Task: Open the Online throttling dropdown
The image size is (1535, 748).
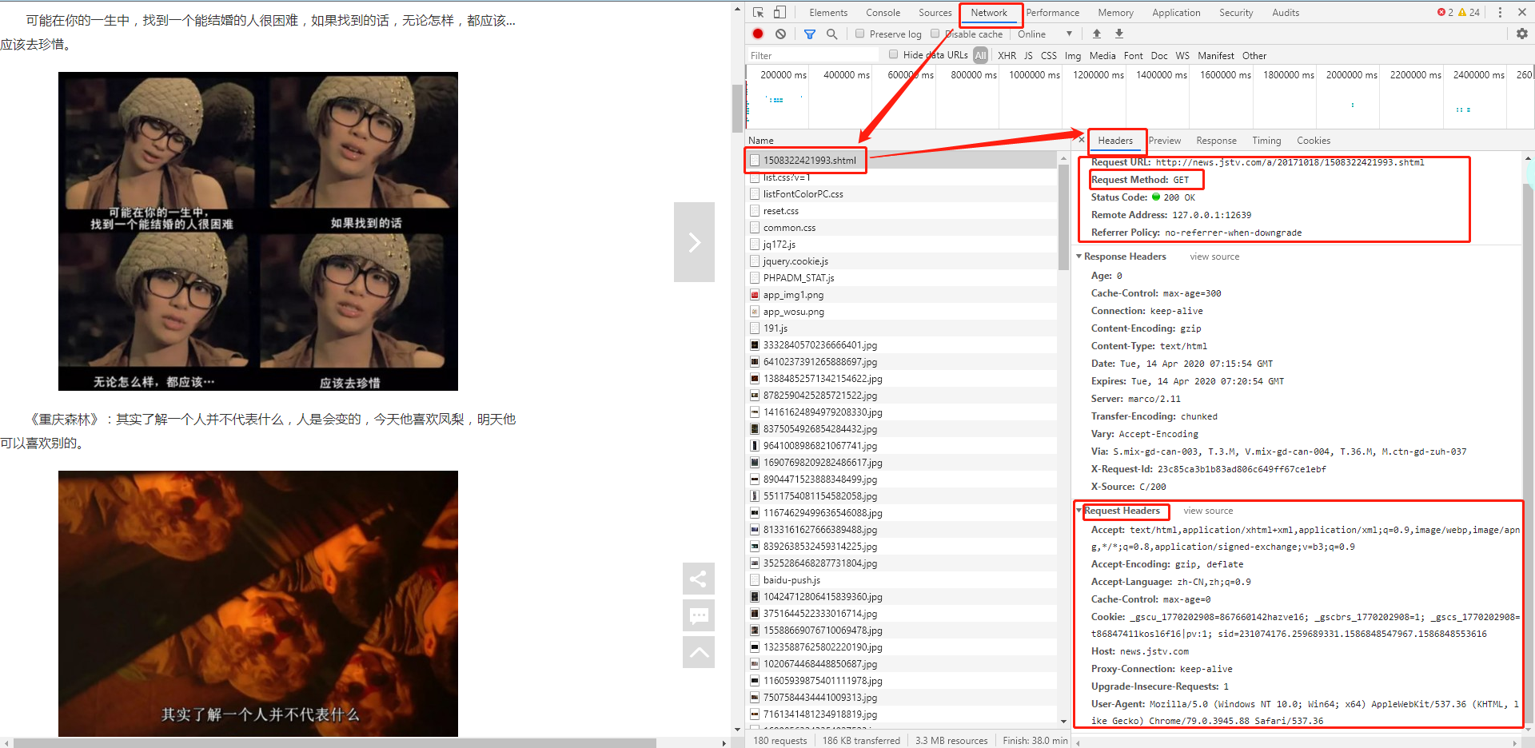Action: (1044, 34)
